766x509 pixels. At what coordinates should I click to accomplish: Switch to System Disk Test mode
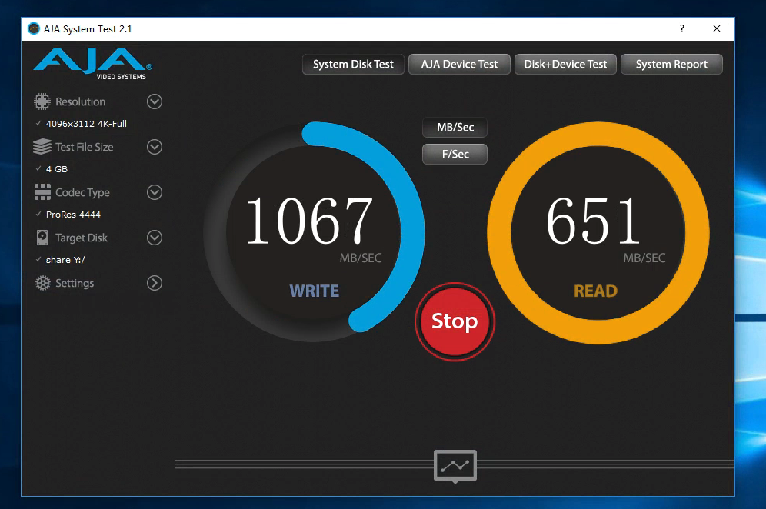click(353, 64)
